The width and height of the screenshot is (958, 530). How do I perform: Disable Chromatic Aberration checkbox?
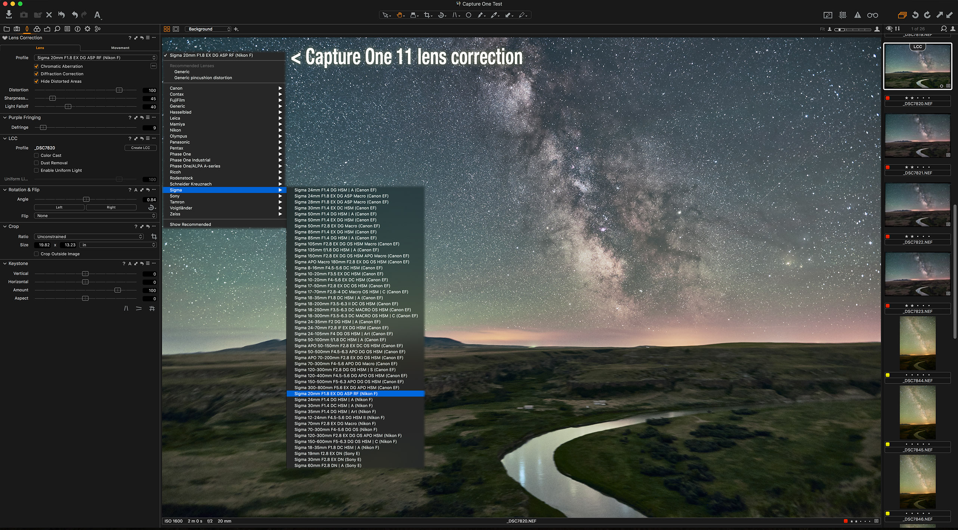(x=36, y=66)
